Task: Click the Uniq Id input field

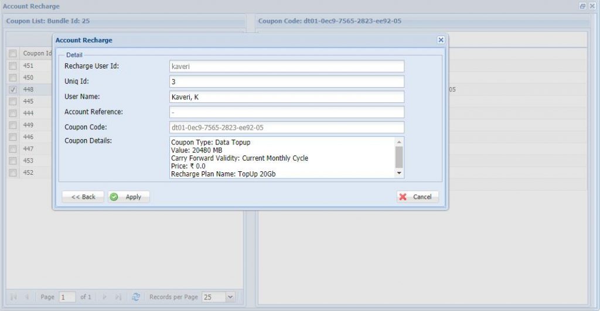Action: [287, 82]
